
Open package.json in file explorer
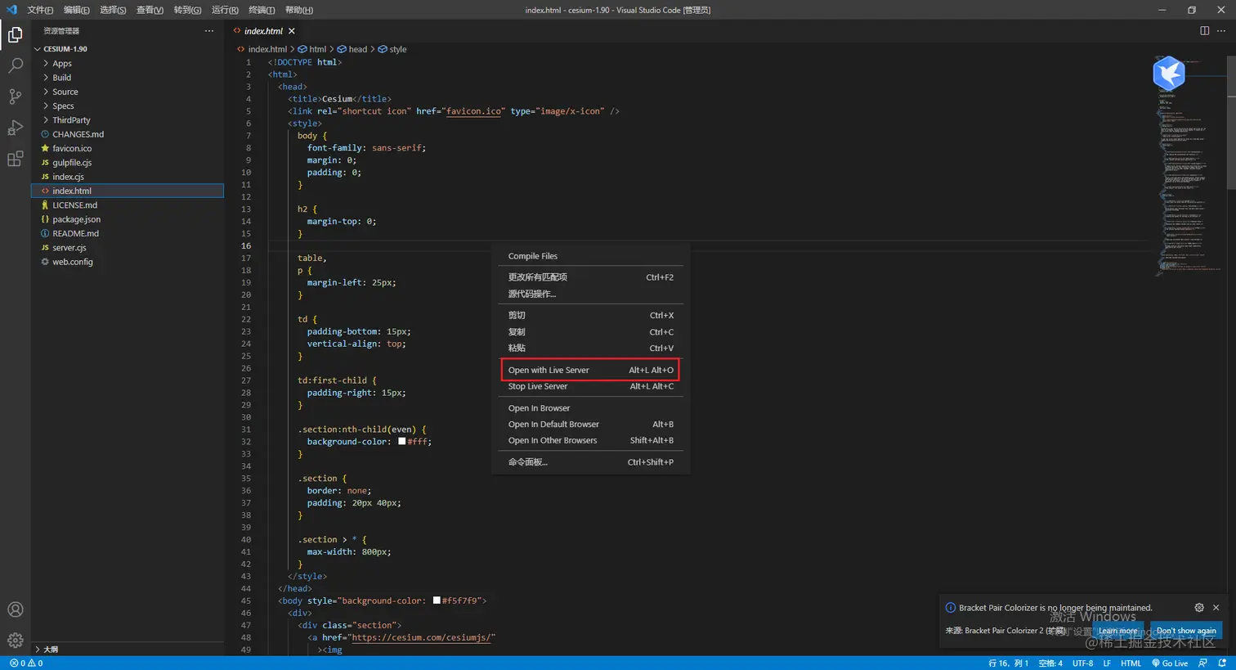click(x=76, y=219)
